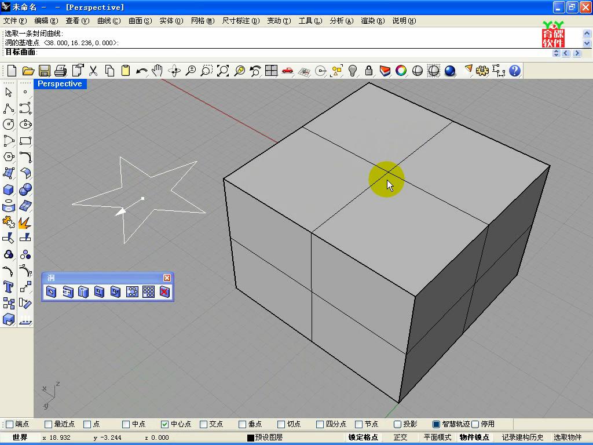Open the 文件 menu
Screen dimensions: 593x445
(15, 21)
